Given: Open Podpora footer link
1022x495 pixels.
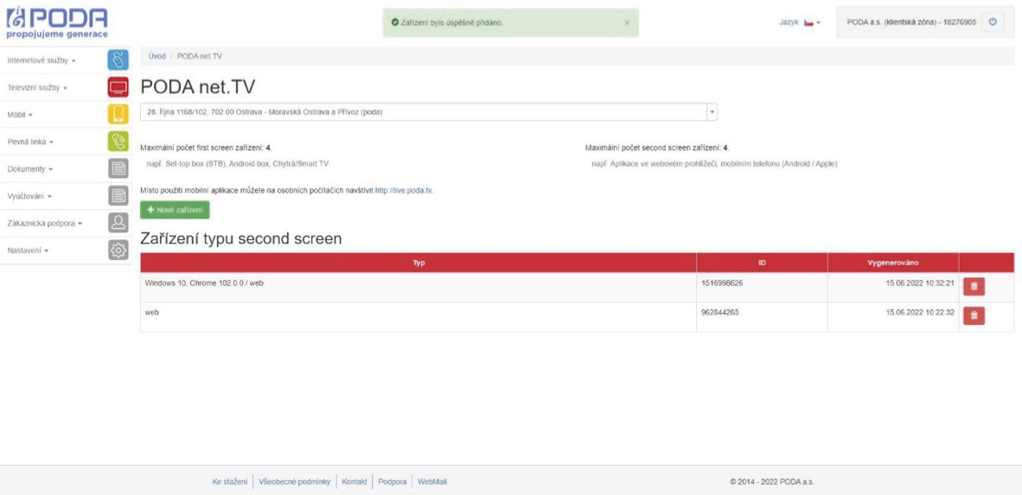Looking at the screenshot, I should click(393, 482).
